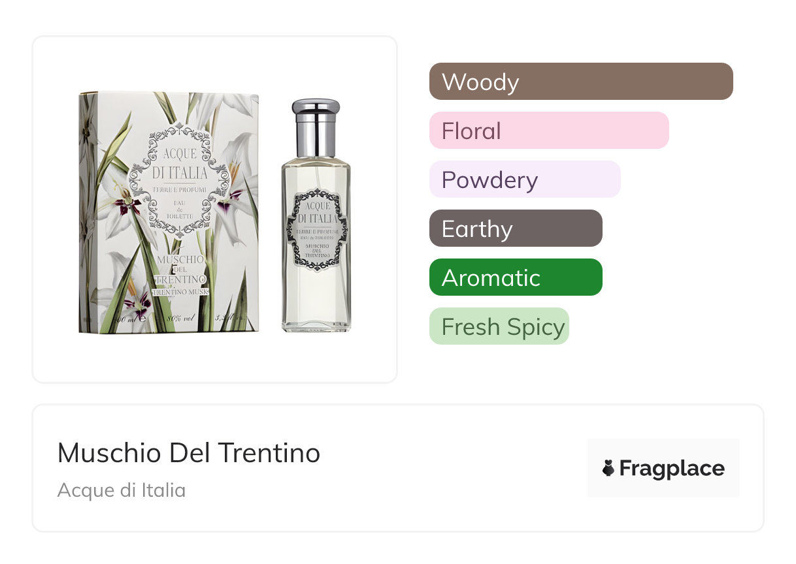Open the Acque di Italia brand link
The width and height of the screenshot is (796, 564).
(x=122, y=490)
